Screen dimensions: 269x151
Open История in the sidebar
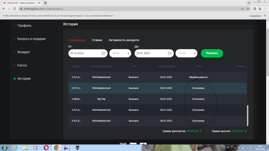(x=24, y=79)
